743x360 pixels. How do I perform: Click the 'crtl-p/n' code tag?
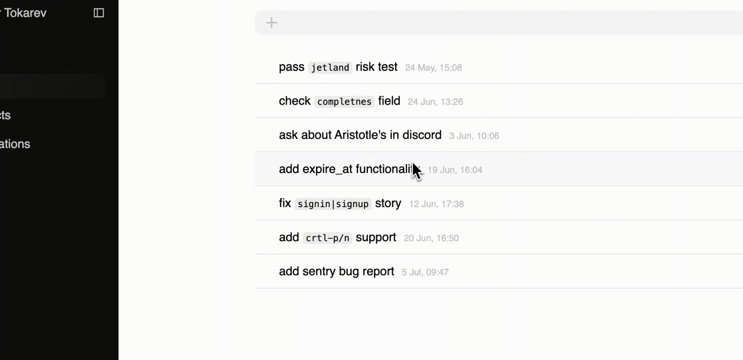click(x=327, y=238)
